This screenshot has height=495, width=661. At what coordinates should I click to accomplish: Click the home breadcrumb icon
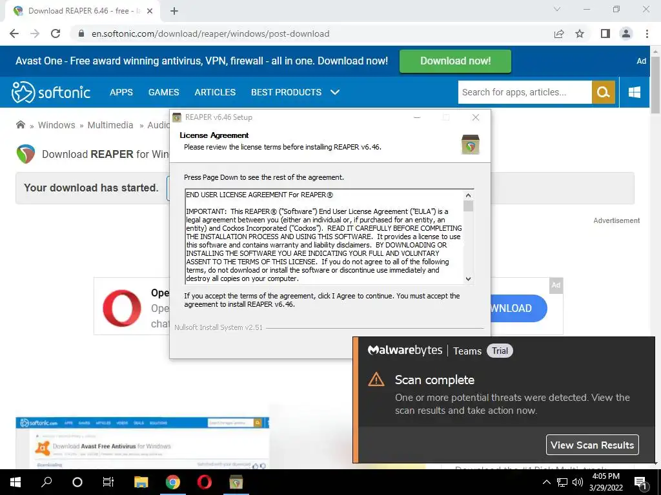click(20, 124)
